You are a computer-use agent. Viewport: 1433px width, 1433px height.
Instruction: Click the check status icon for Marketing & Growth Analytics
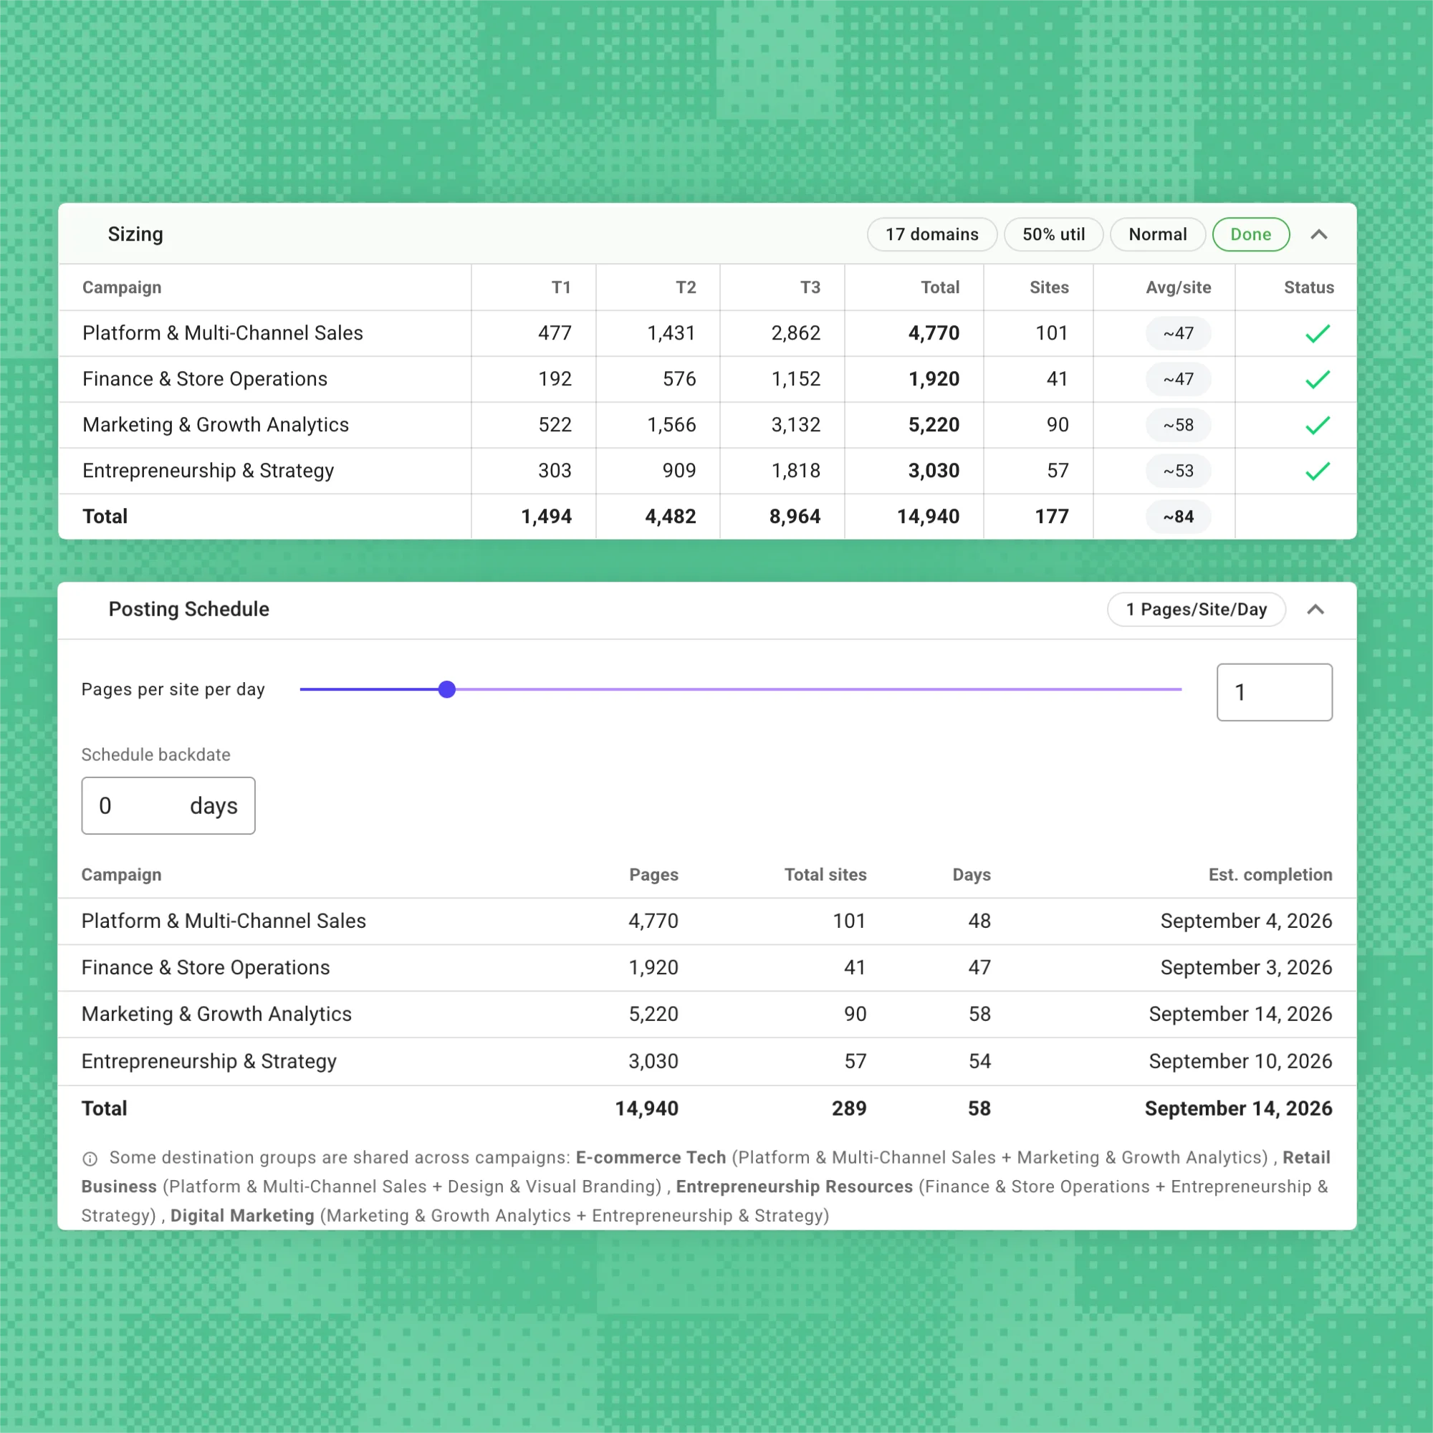click(1318, 425)
